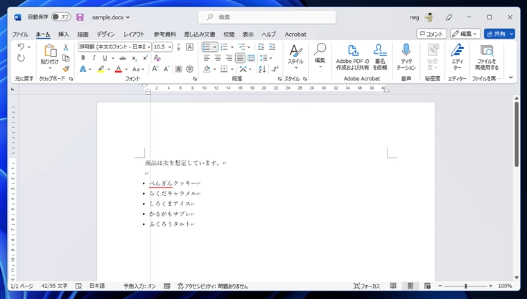The height and width of the screenshot is (299, 527).
Task: Click the Enclosed Character icon
Action: tap(190, 69)
